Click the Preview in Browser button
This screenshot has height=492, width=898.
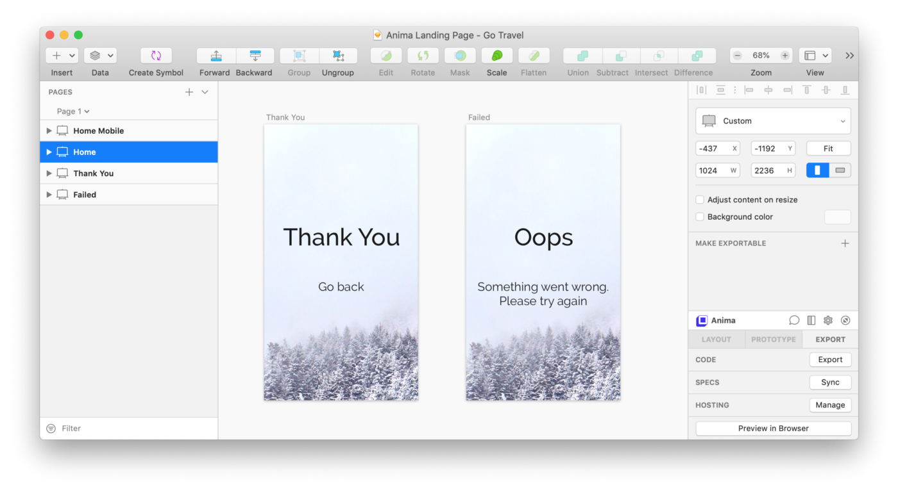(773, 429)
